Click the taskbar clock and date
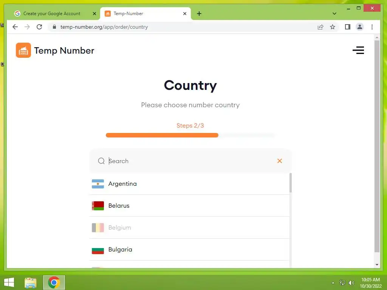The image size is (387, 290). coord(370,283)
